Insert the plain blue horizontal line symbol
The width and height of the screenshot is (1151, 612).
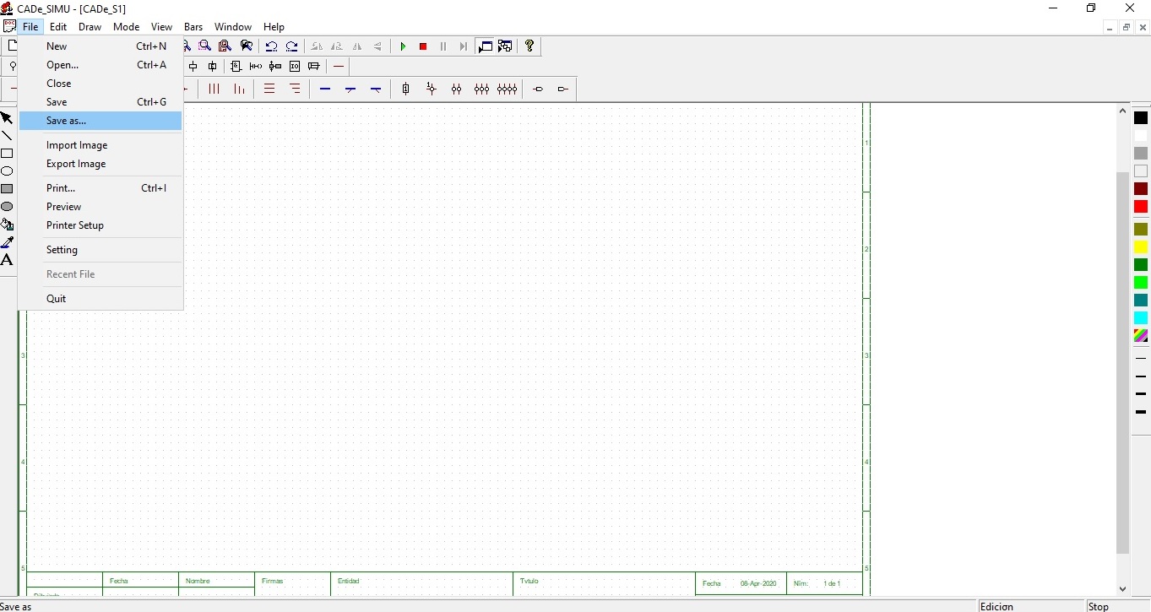coord(325,89)
